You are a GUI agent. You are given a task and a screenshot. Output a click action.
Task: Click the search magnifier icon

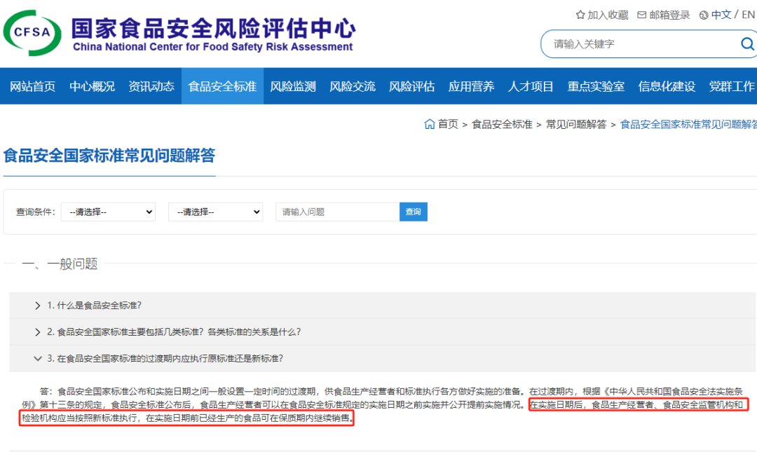746,43
